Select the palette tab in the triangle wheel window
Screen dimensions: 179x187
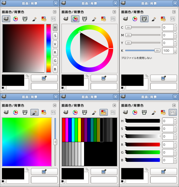[x=104, y=19]
